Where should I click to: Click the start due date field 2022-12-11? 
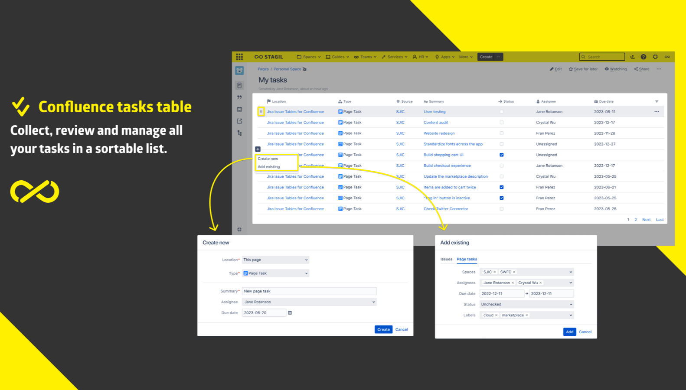(x=502, y=294)
